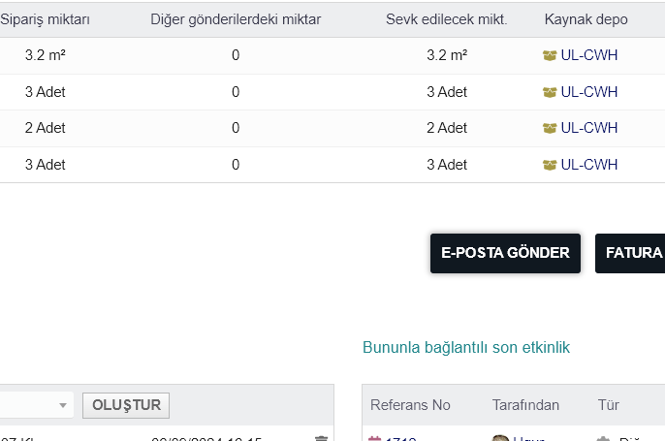665x441 pixels.
Task: Click the 'Tür' column header
Action: tap(608, 405)
